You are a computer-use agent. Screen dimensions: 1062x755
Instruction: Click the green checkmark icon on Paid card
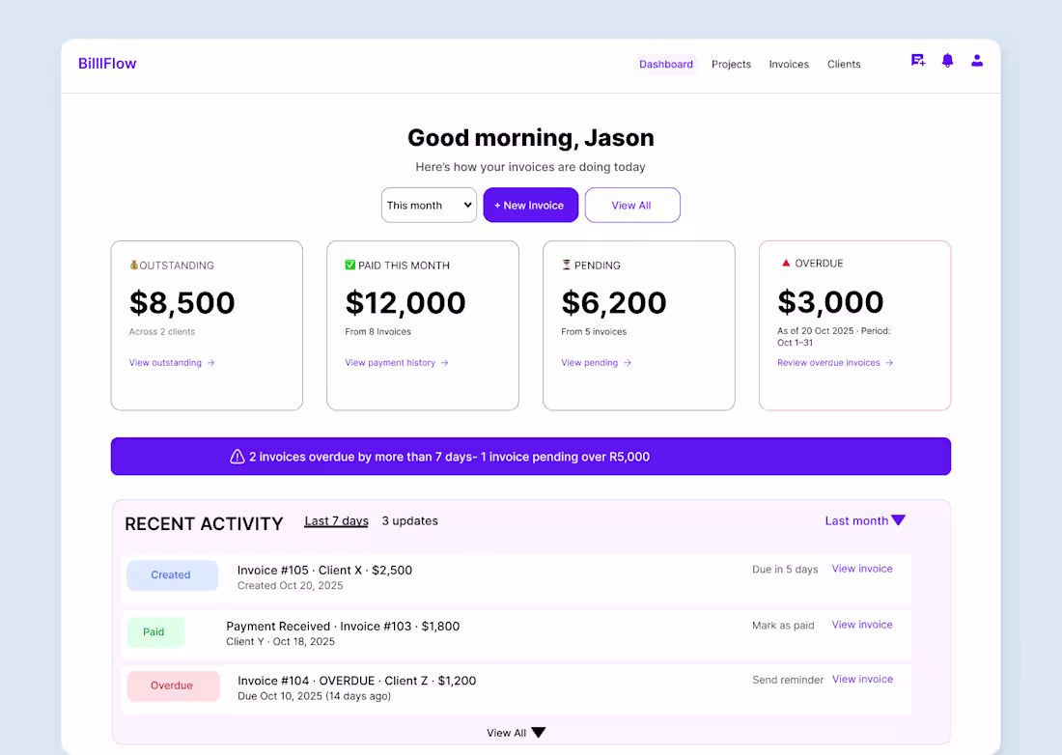point(350,265)
